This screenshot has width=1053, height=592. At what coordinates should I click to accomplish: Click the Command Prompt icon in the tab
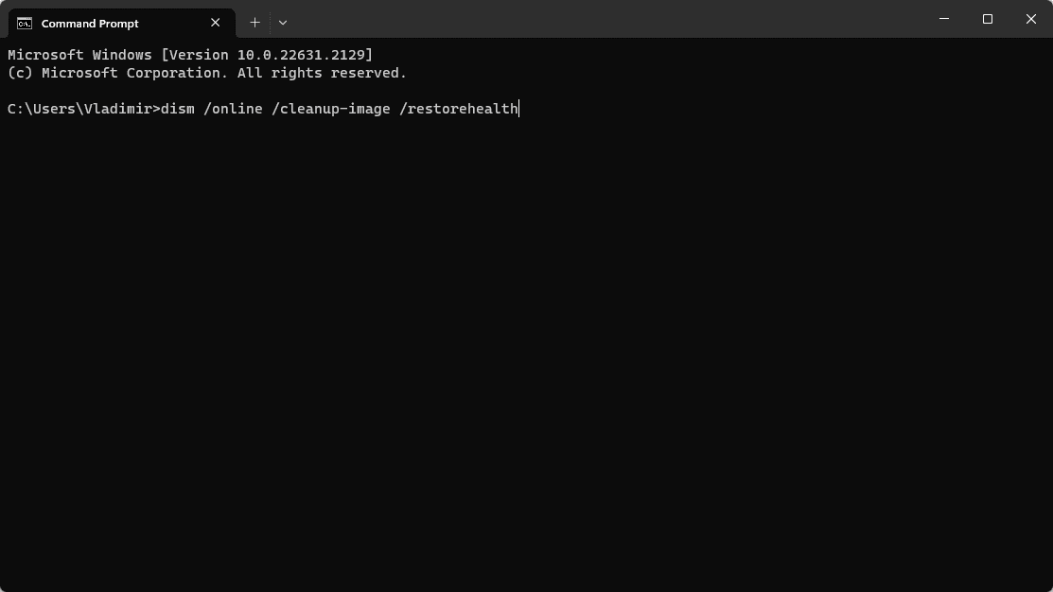tap(25, 24)
